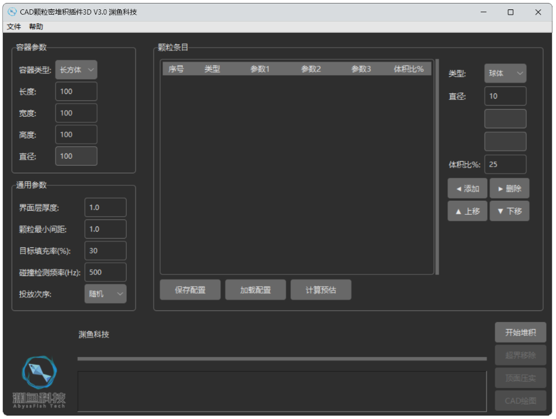Click the progress bar below 渊鱼科技
The height and width of the screenshot is (419, 556).
click(282, 359)
